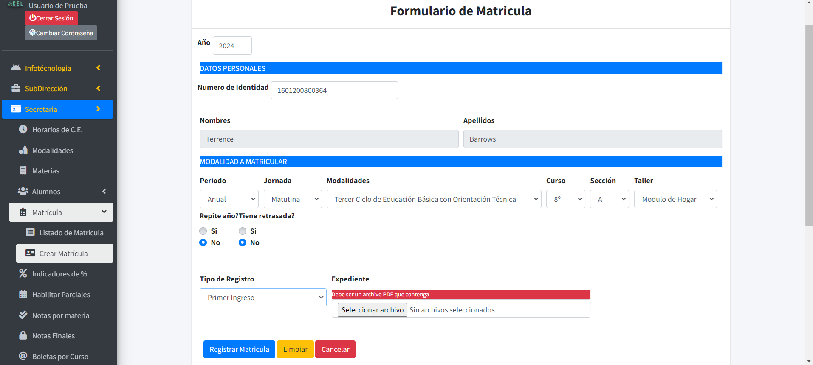813x365 pixels.
Task: Click the Registrar Matricula button
Action: pyautogui.click(x=239, y=349)
